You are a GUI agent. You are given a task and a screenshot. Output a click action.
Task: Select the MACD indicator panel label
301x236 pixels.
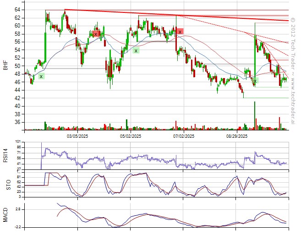(x=5, y=214)
